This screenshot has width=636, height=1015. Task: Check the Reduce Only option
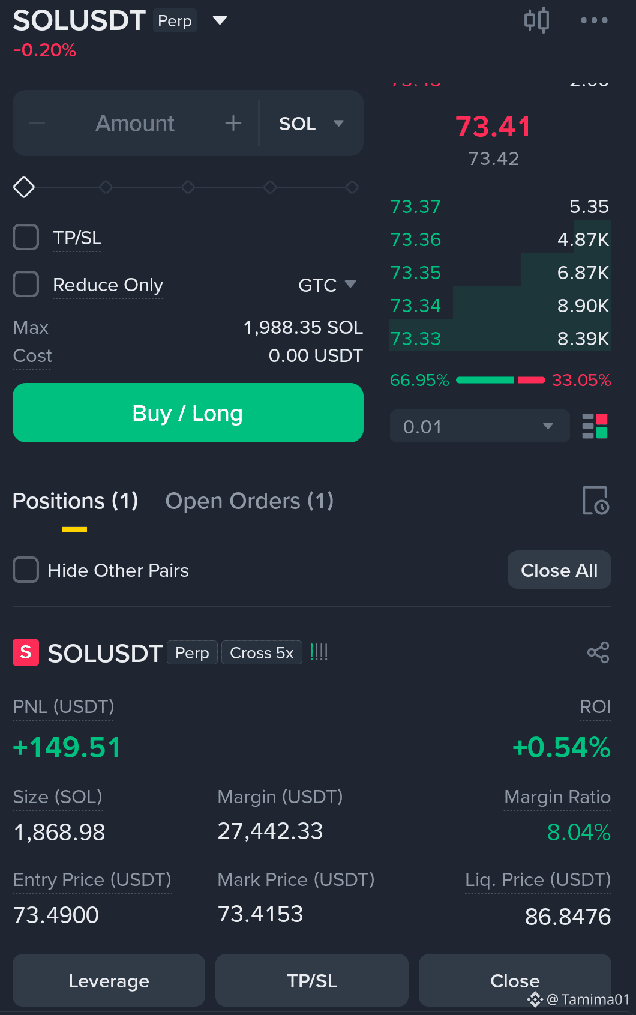tap(26, 284)
